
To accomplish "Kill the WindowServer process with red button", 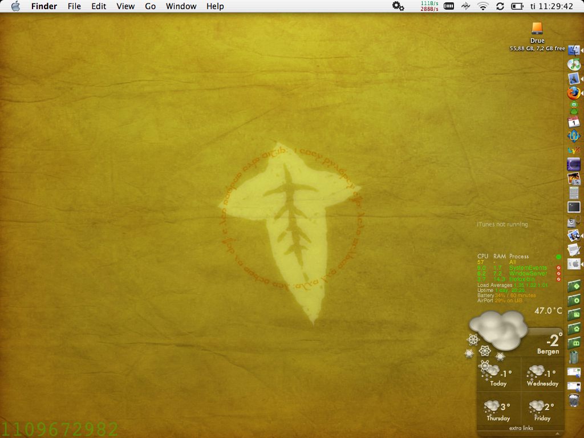I will click(558, 273).
